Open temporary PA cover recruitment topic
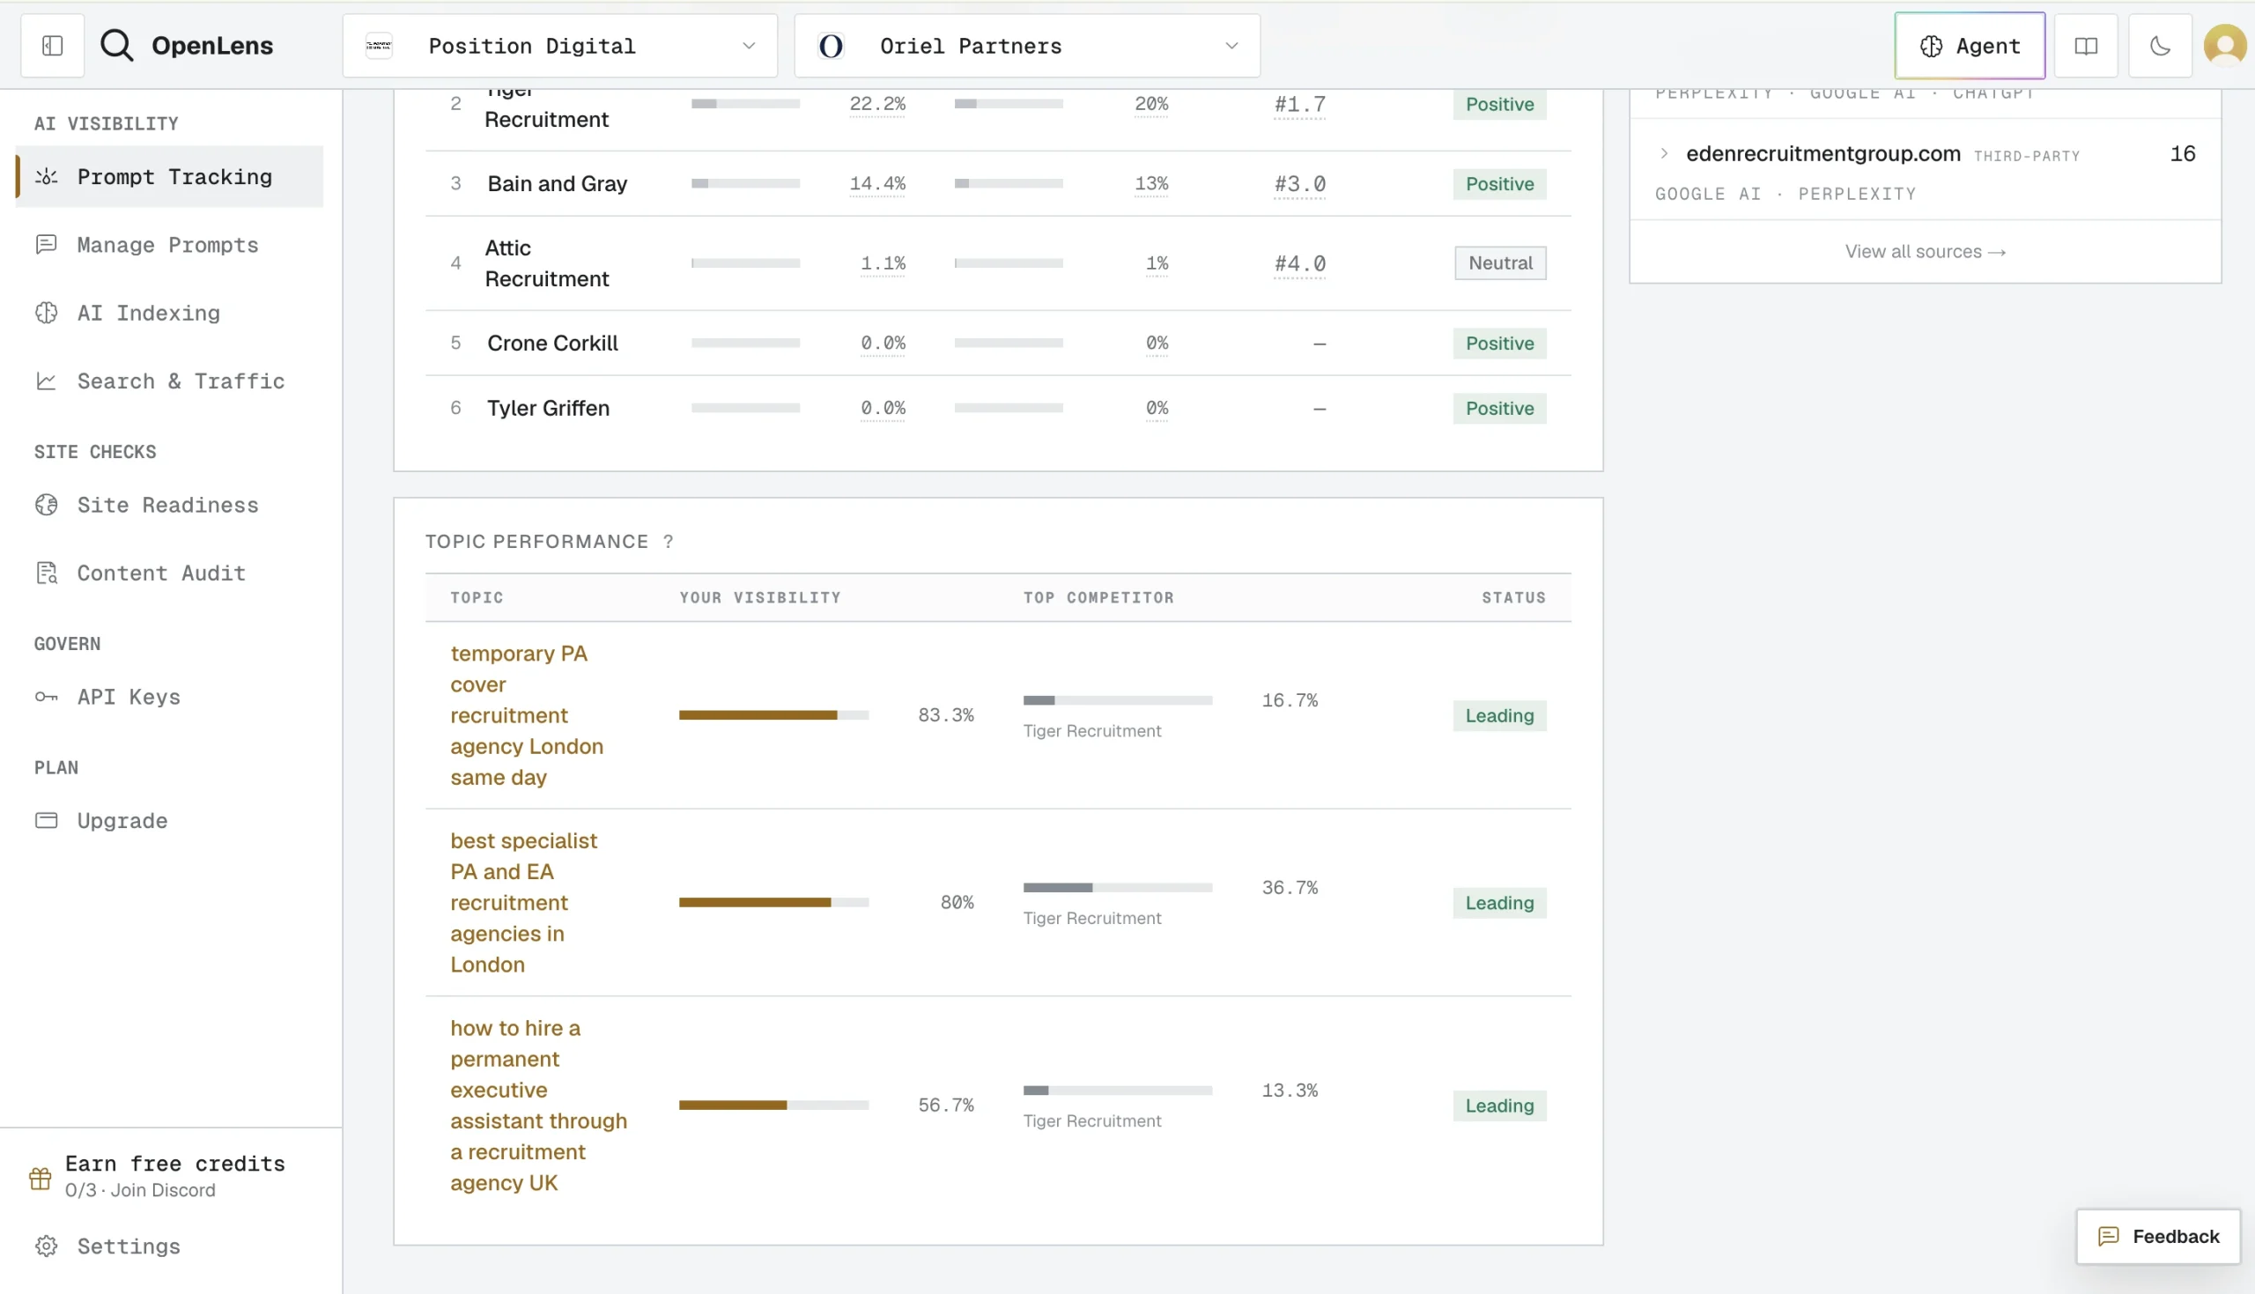The height and width of the screenshot is (1294, 2255). pos(527,715)
